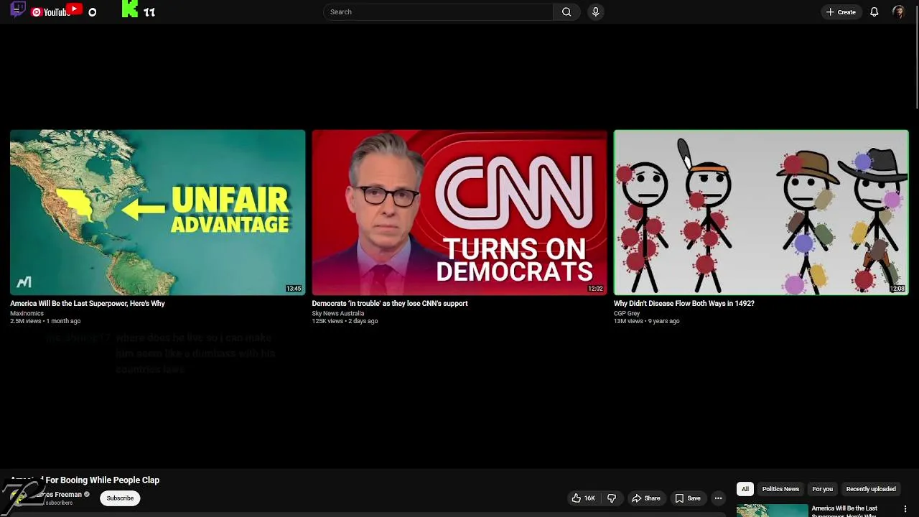The image size is (919, 517).
Task: Click the video title 'For Booing While People Clap'
Action: pyautogui.click(x=102, y=480)
